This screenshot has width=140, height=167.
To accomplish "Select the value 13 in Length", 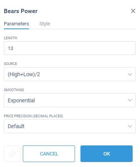I will pos(10,48).
